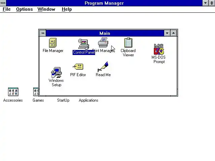
Task: Select the Print Manager printer icon
Action: click(103, 43)
